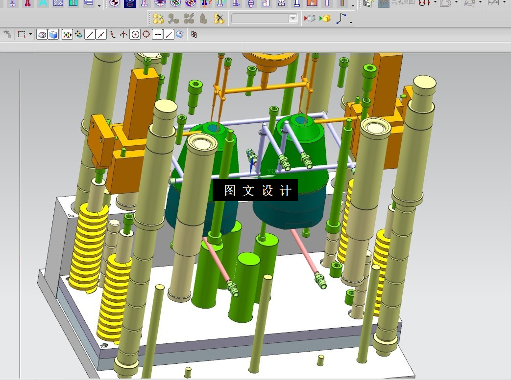511x380 pixels.
Task: Toggle the End Point snap option
Action: tap(90, 34)
